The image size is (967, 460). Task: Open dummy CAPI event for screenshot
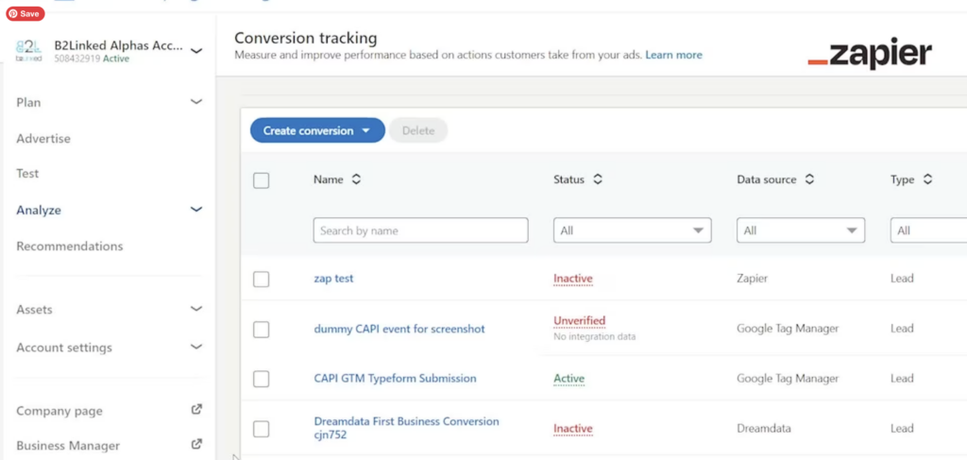[399, 329]
